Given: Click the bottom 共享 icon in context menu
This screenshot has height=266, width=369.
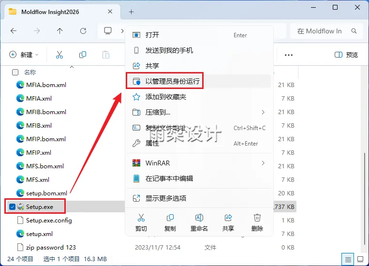Looking at the screenshot, I should tap(228, 218).
